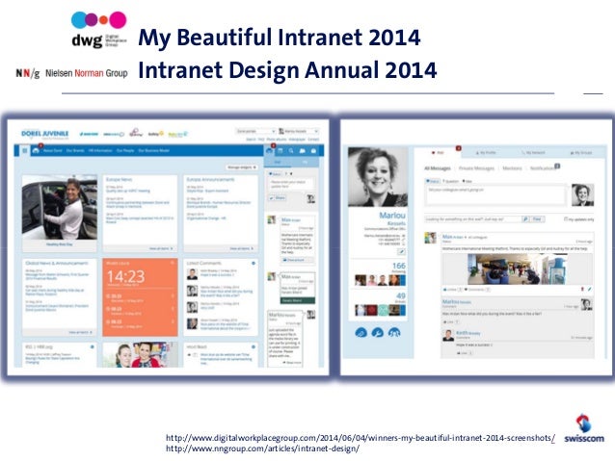615x461 pixels.
Task: Select the All Messages filter
Action: [438, 168]
